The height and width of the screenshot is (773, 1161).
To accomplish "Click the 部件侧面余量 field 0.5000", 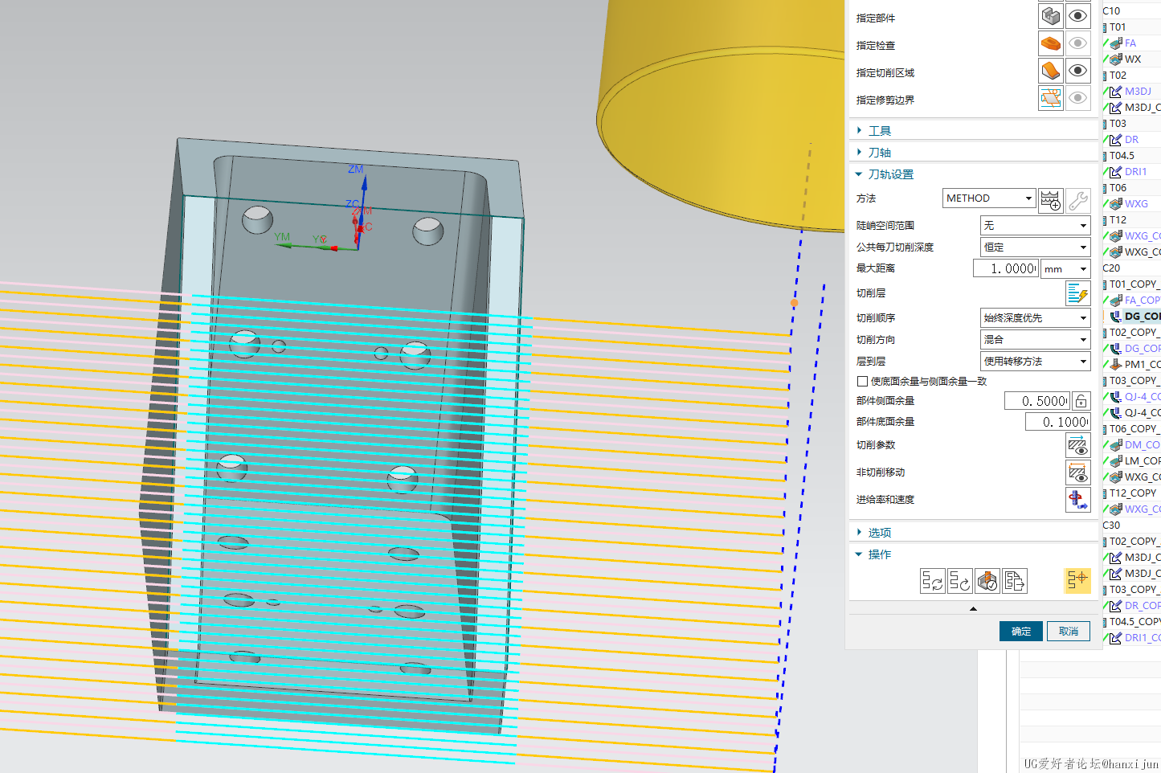I will tap(1037, 401).
